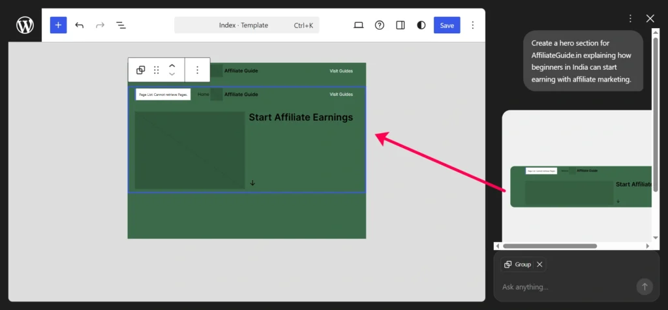This screenshot has width=668, height=310.
Task: Undo the last editor change
Action: click(80, 25)
